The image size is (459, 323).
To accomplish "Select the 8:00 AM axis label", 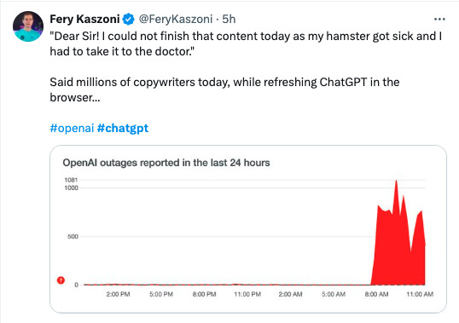I will 376,294.
